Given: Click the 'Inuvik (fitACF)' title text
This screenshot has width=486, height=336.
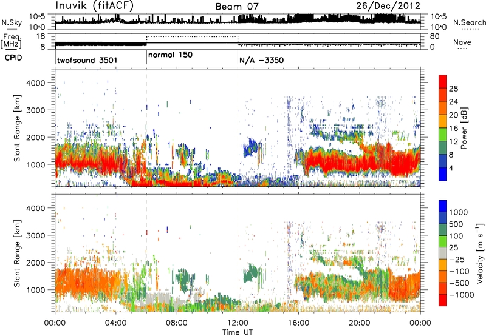Looking at the screenshot, I should [95, 6].
